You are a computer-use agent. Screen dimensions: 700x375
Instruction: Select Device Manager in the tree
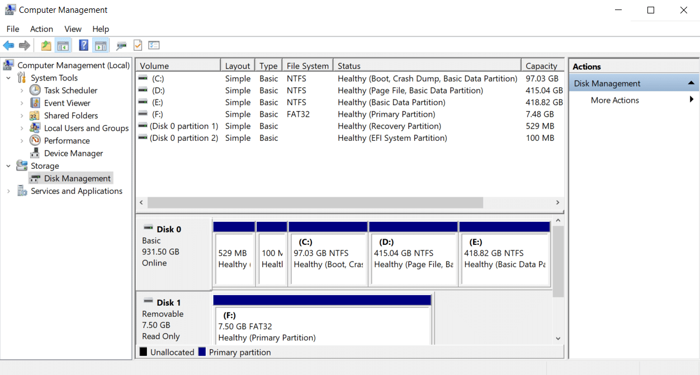pyautogui.click(x=74, y=153)
